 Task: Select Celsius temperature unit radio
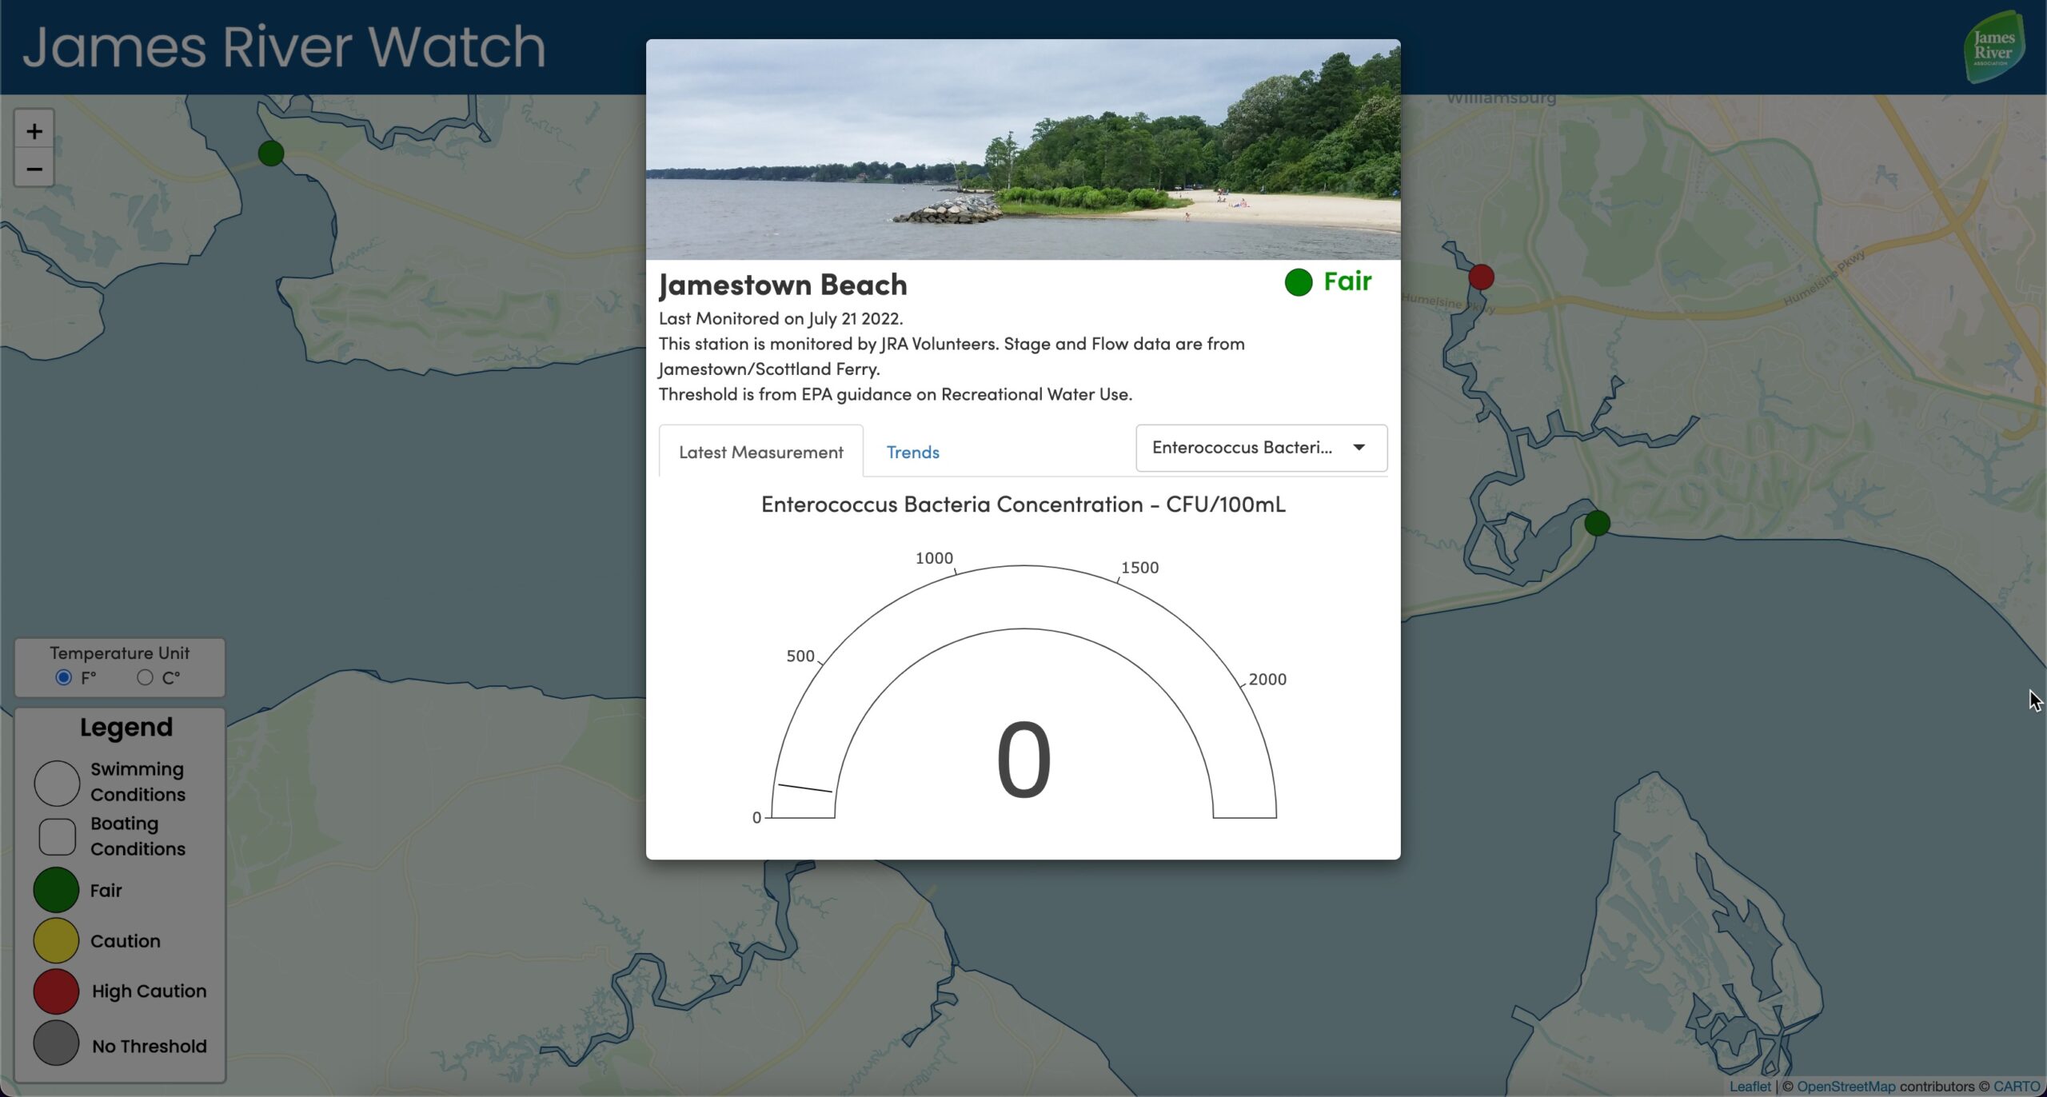[x=145, y=677]
